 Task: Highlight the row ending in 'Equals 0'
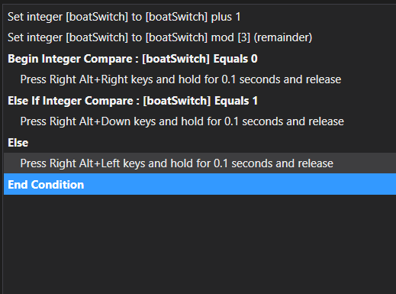tap(200, 59)
